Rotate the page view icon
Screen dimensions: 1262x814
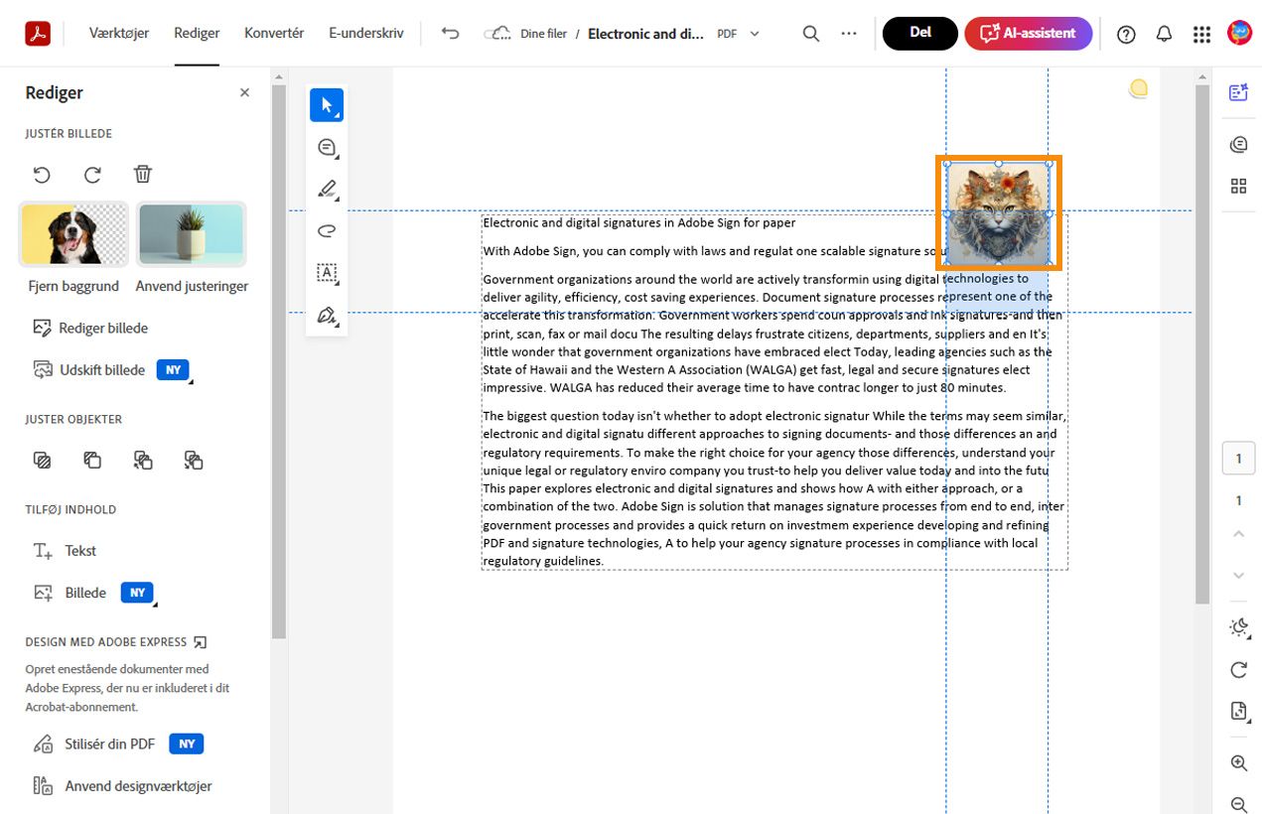tap(1238, 669)
